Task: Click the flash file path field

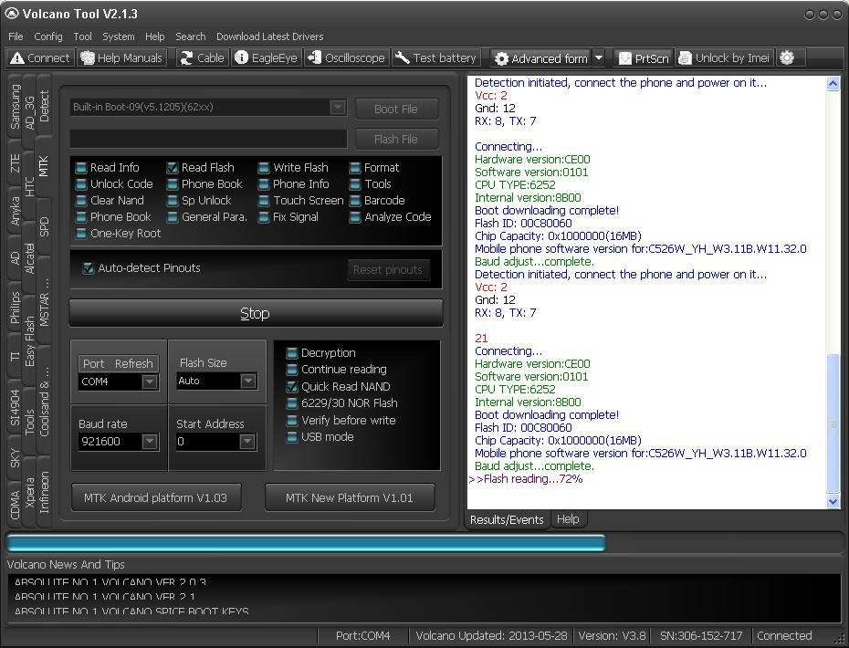Action: point(208,139)
